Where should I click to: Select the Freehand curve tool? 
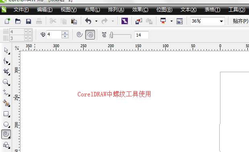(6, 93)
